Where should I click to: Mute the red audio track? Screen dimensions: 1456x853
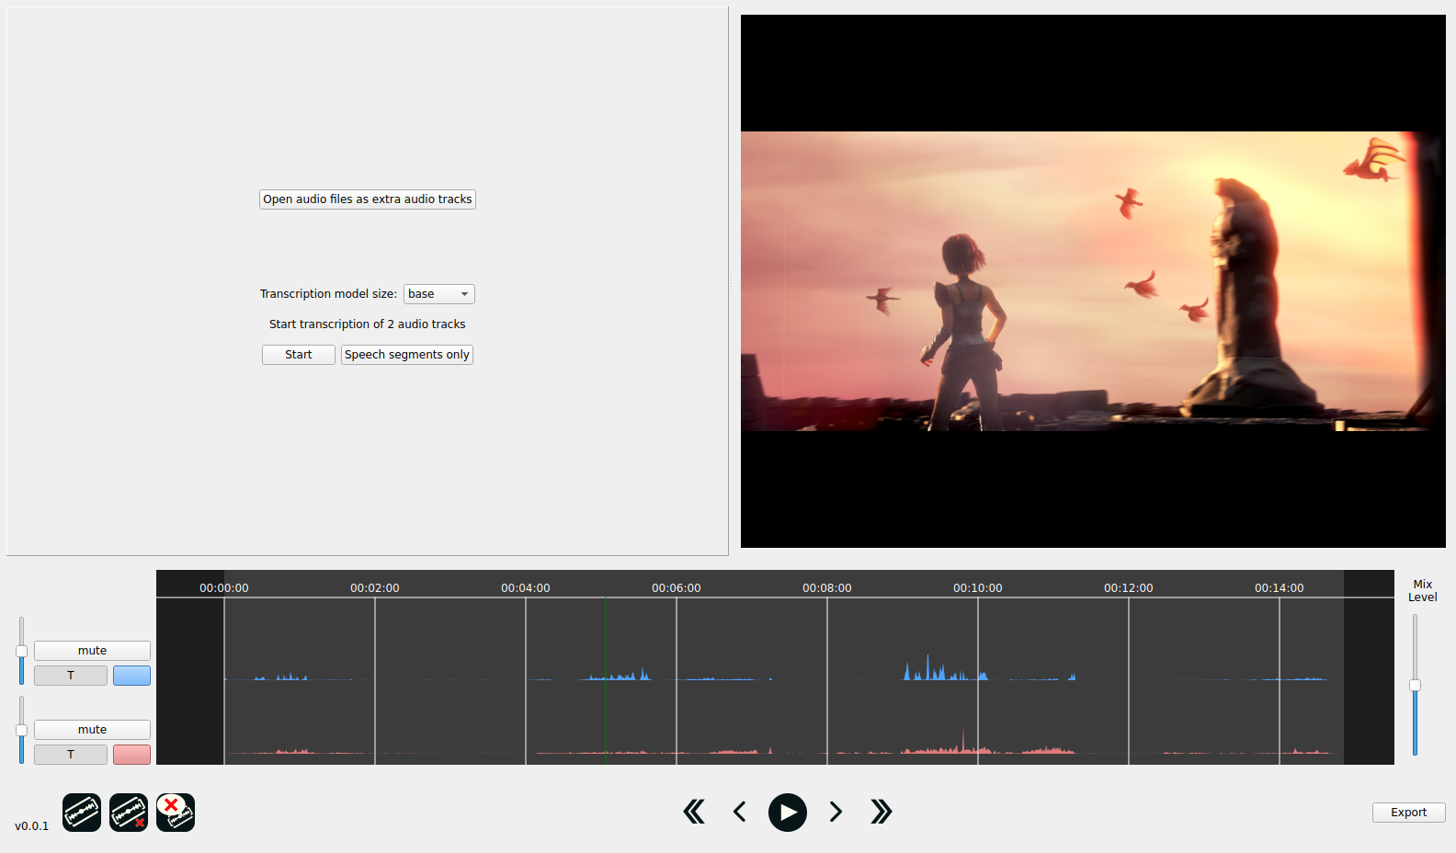(92, 730)
